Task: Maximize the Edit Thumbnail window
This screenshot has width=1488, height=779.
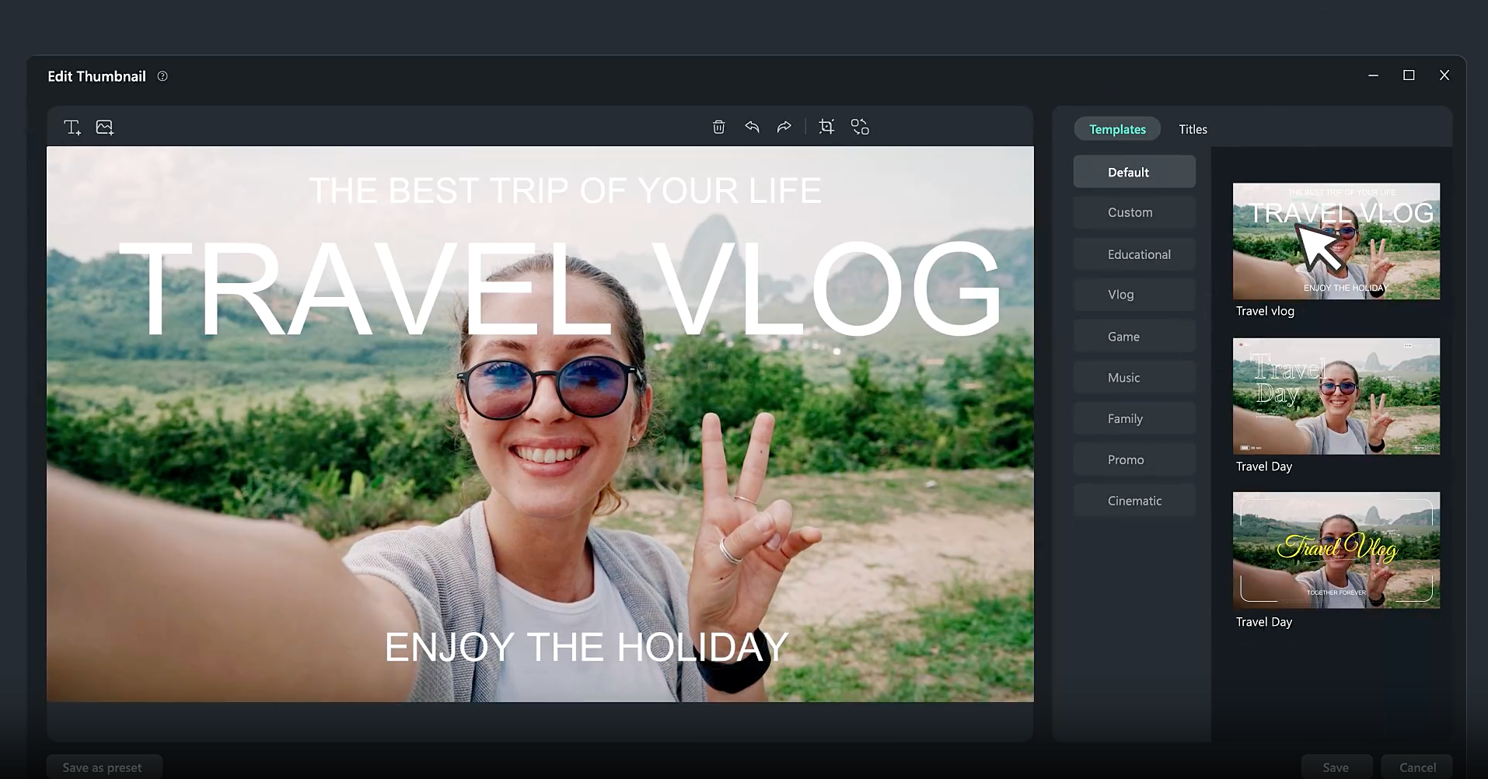Action: [x=1409, y=75]
